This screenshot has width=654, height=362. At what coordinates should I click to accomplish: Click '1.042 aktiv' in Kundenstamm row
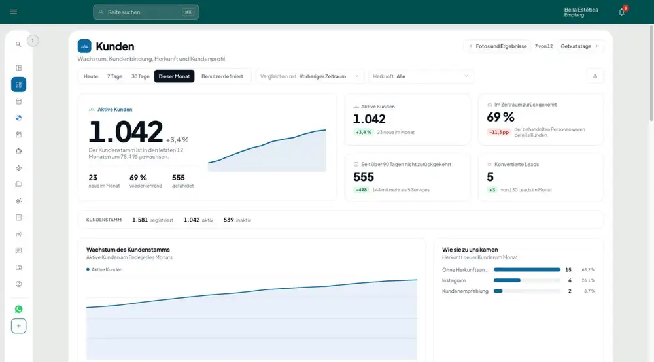198,220
